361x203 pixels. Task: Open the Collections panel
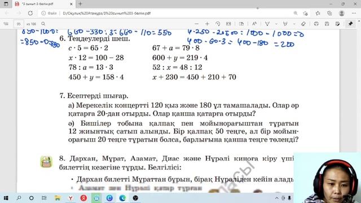click(329, 13)
